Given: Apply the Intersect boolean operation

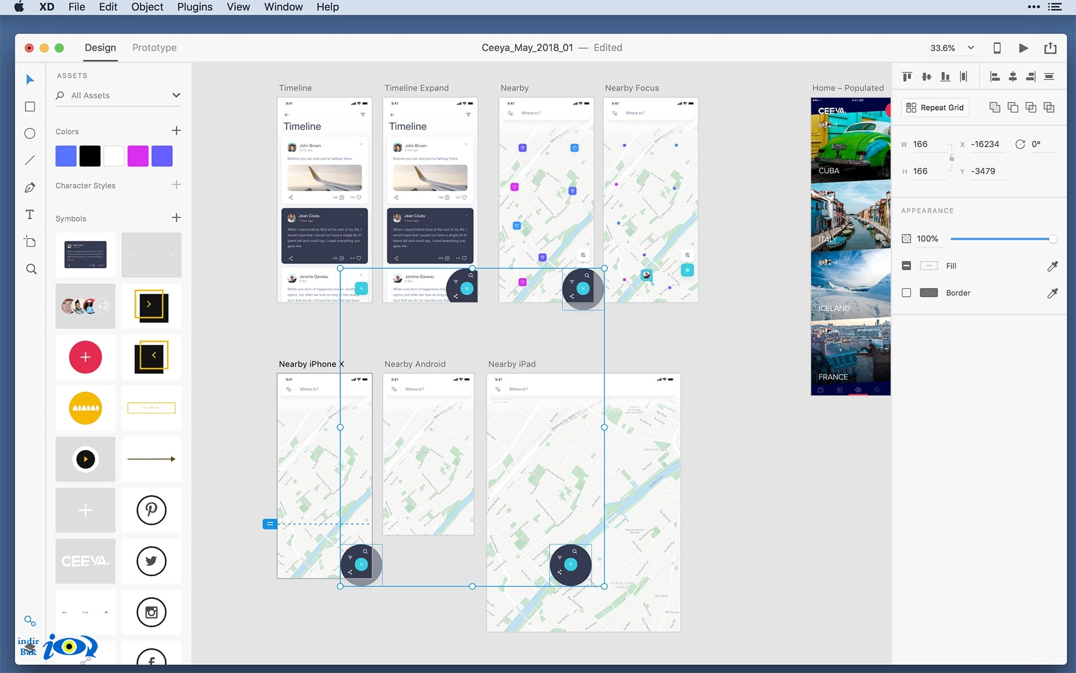Looking at the screenshot, I should click(x=1031, y=107).
